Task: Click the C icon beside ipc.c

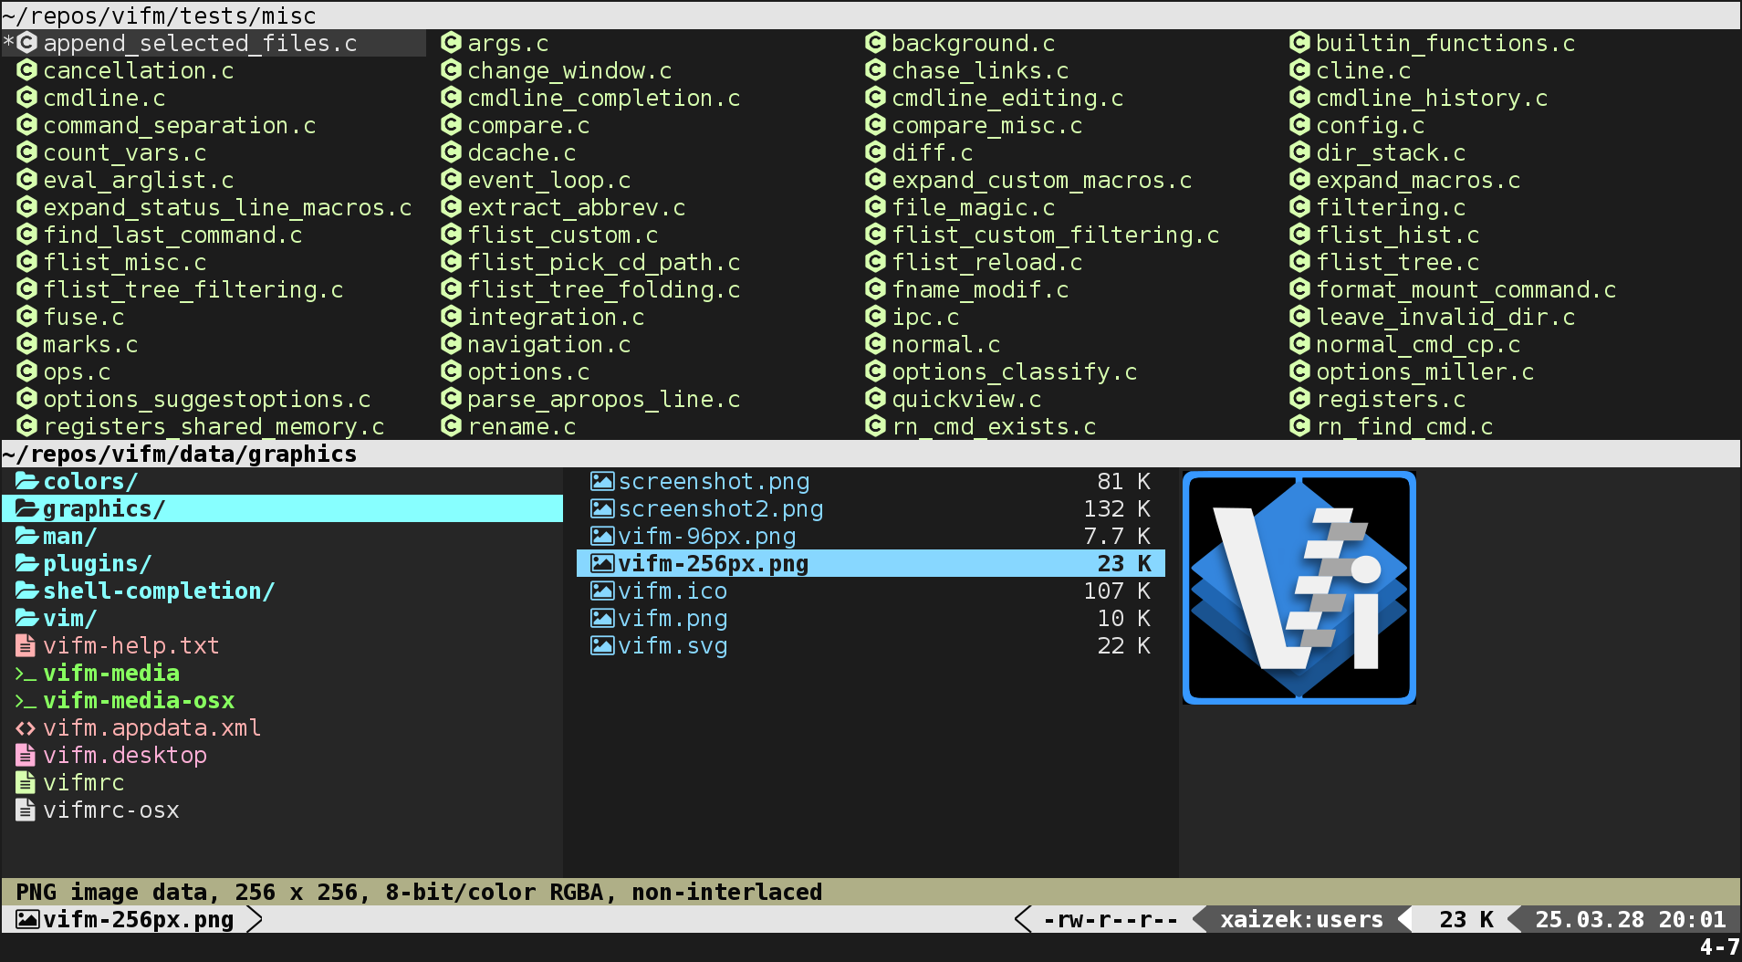Action: [876, 317]
